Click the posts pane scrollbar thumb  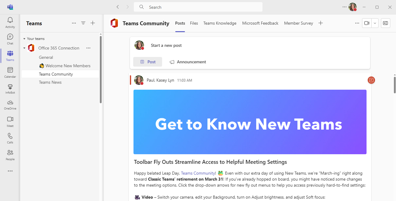395,85
